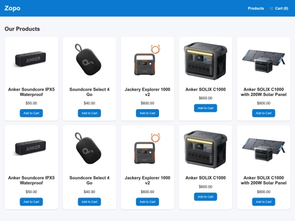Click top-row Jackery Explorer $600.00 price
The image size is (295, 221).
[147, 103]
